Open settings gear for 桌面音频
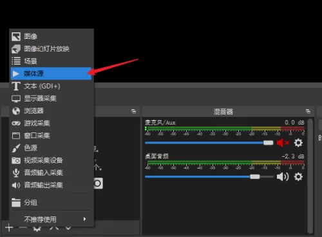Image resolution: width=322 pixels, height=237 pixels. pos(298,177)
